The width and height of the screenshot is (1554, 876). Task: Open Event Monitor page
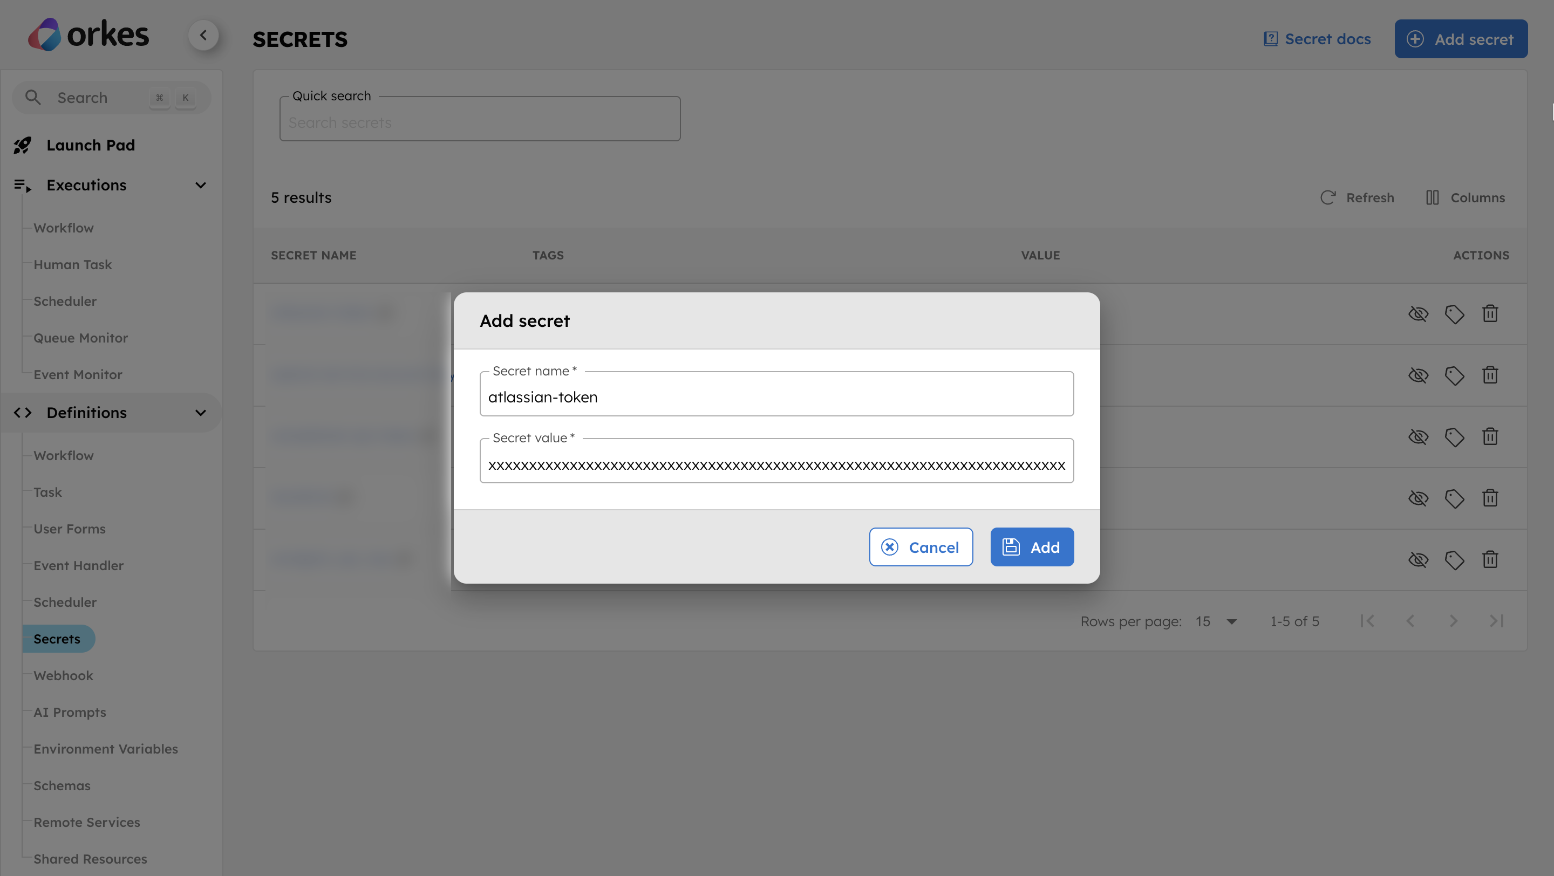(x=78, y=375)
